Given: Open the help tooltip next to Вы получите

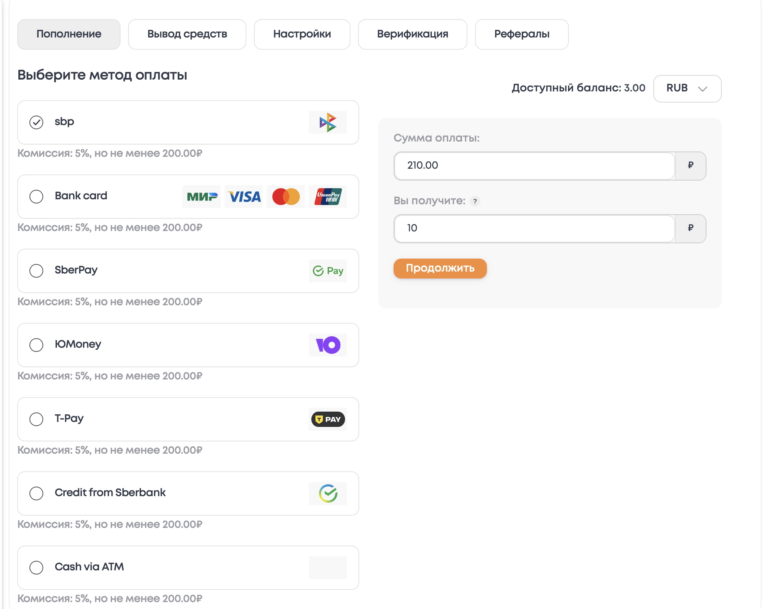Looking at the screenshot, I should [x=475, y=201].
